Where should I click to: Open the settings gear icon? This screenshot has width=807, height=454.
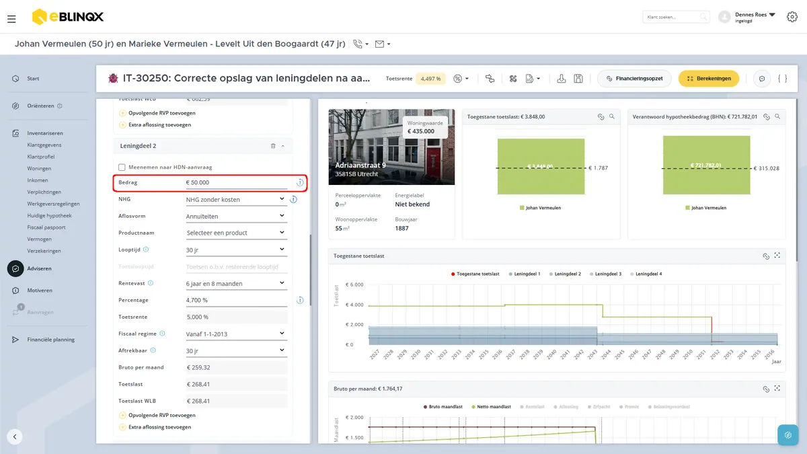coord(792,17)
